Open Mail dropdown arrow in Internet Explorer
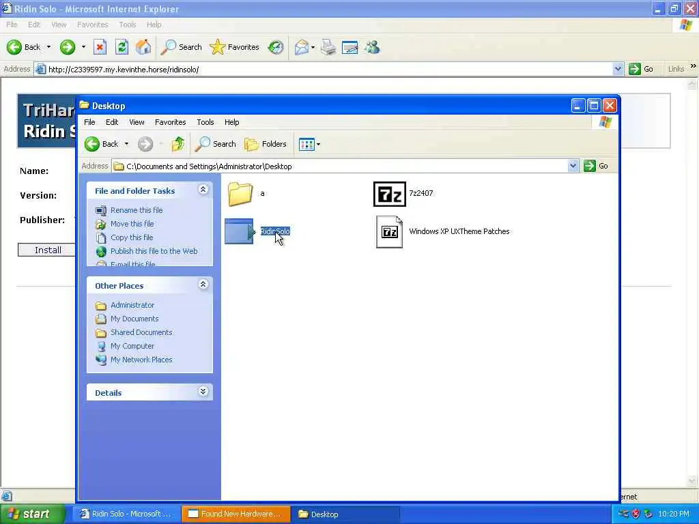Screen dimensions: 699x524 click(x=313, y=47)
